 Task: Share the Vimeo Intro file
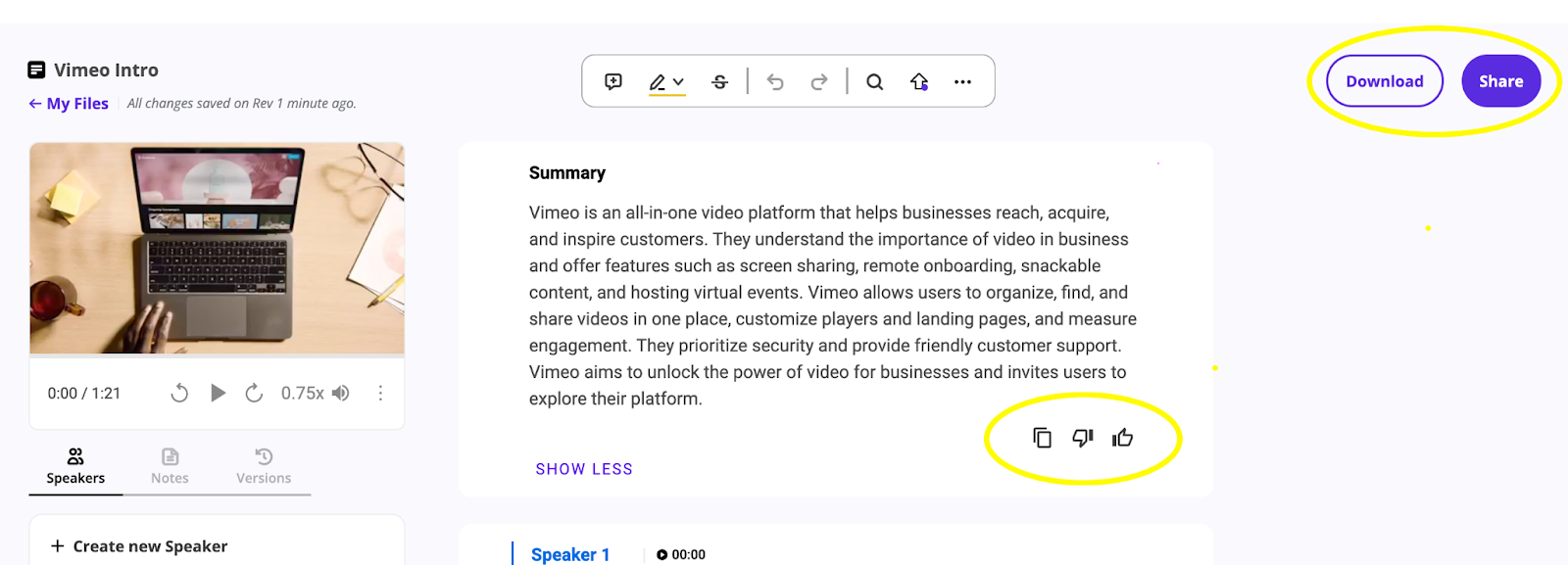click(x=1500, y=81)
